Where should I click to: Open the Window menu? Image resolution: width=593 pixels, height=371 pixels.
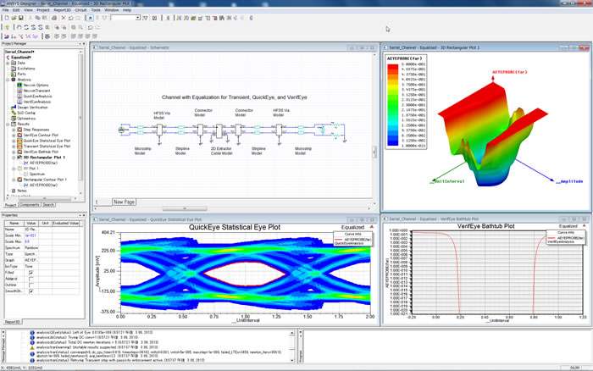coord(111,10)
